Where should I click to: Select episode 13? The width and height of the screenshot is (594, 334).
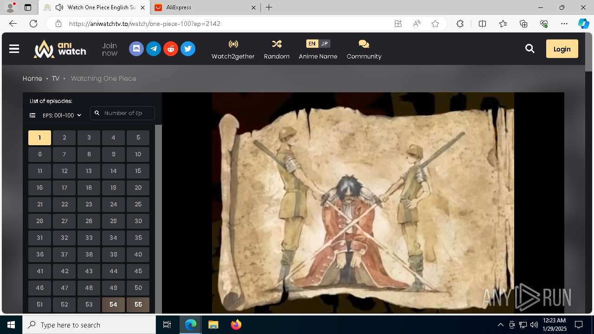[89, 171]
